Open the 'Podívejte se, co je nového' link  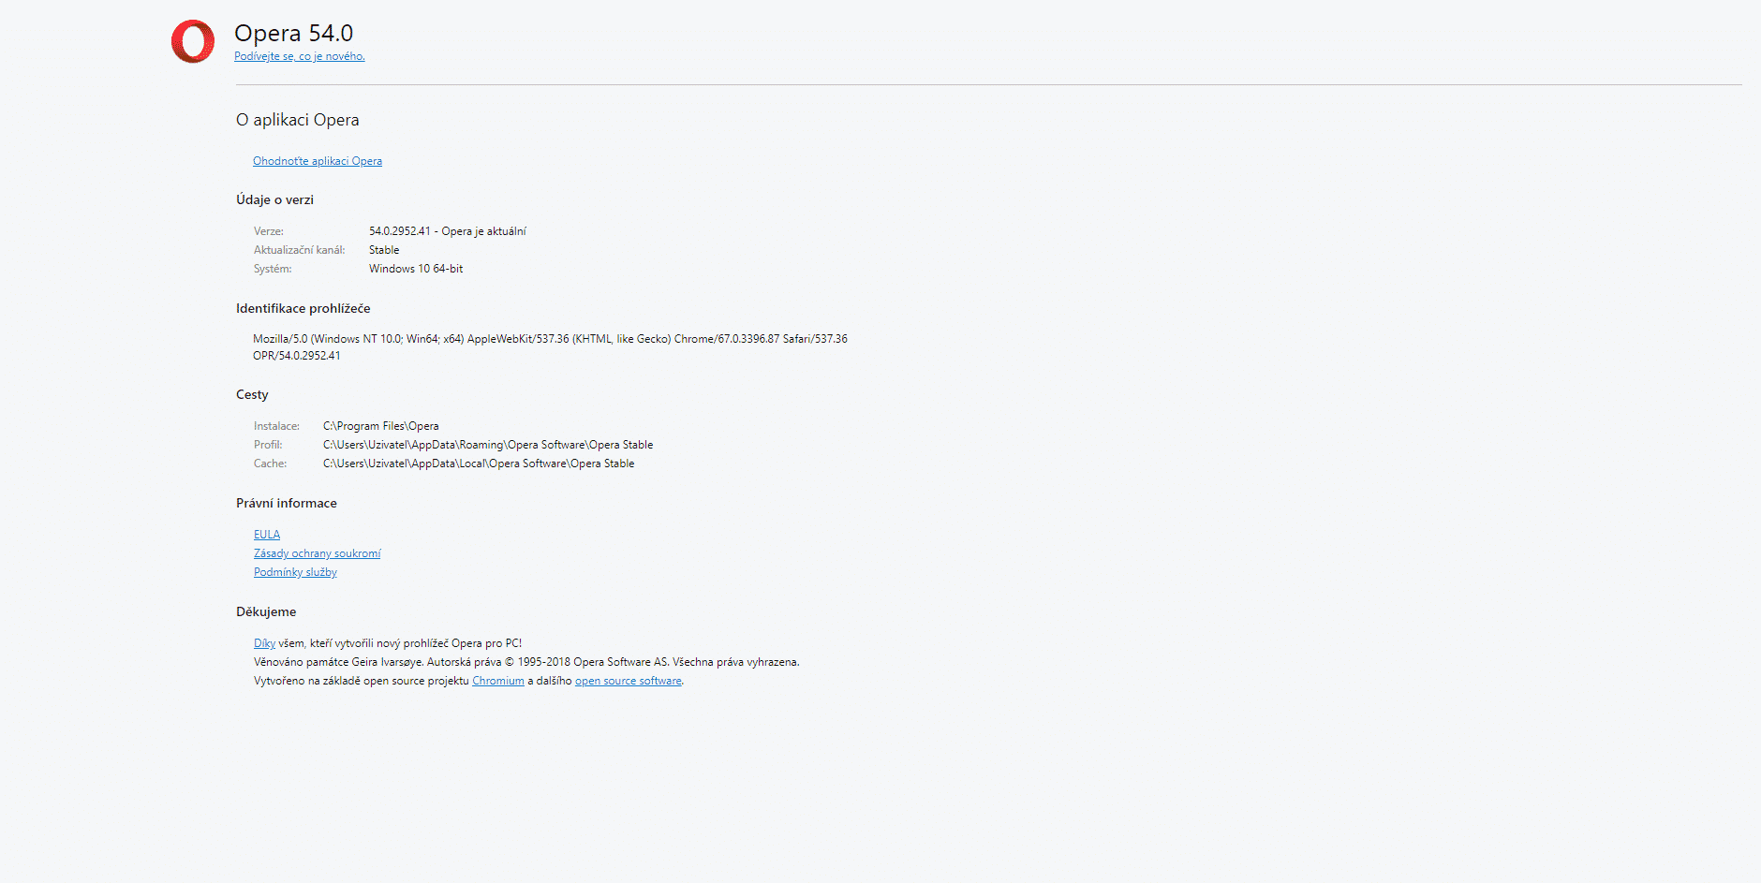299,56
